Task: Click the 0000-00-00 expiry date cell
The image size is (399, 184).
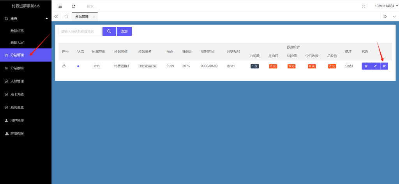Action: [x=209, y=66]
